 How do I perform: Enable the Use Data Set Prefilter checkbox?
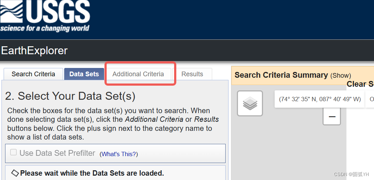(x=13, y=153)
